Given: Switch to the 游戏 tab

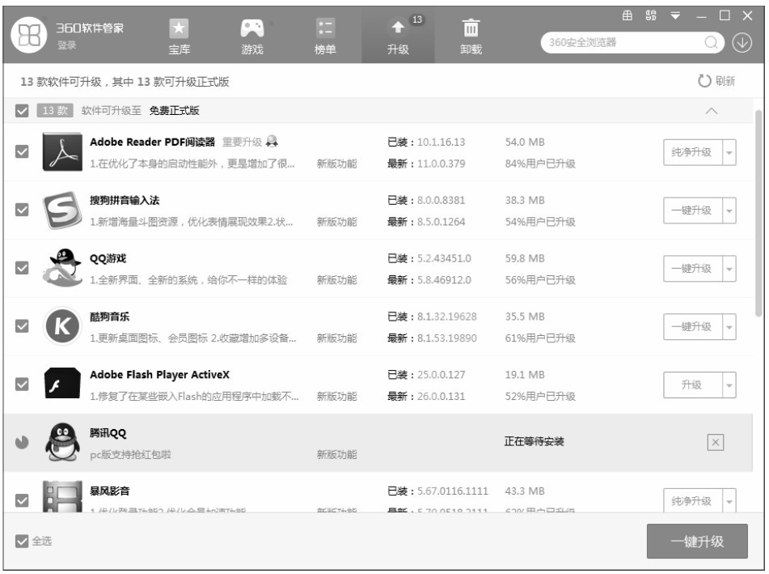Looking at the screenshot, I should 252,36.
